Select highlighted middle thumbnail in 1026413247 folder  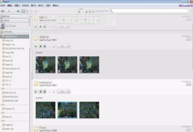pos(67,110)
